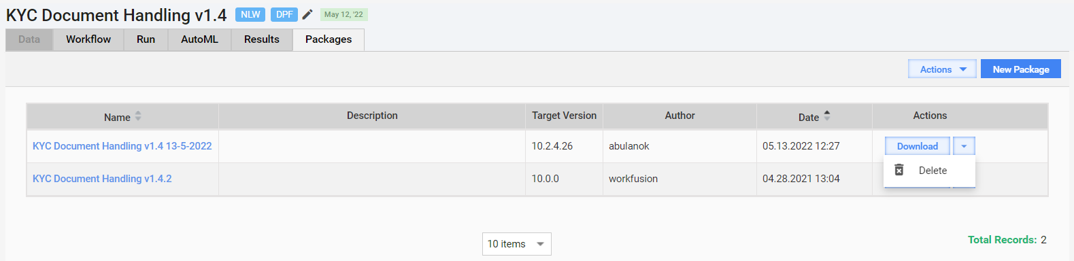
Task: Sort by Date column arrows
Action: (827, 116)
